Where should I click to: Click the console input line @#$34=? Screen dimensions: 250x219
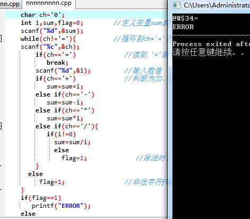coord(185,19)
